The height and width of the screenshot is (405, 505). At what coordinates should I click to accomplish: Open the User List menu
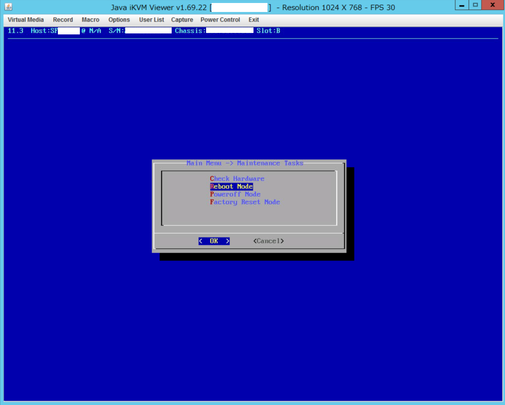click(x=151, y=20)
